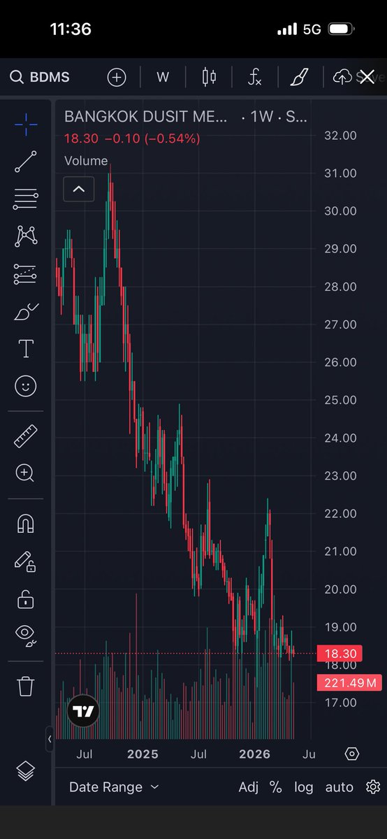This screenshot has height=839, width=387.
Task: Add a symbol with the plus circle icon
Action: (117, 77)
